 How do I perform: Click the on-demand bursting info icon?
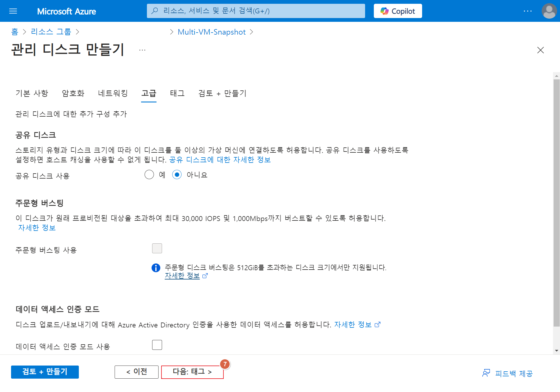(156, 268)
